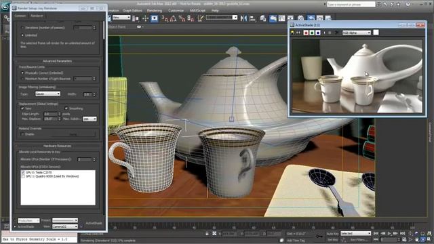434x244 pixels.
Task: Select Physically Correct Unlimited radio button
Action: 22,73
